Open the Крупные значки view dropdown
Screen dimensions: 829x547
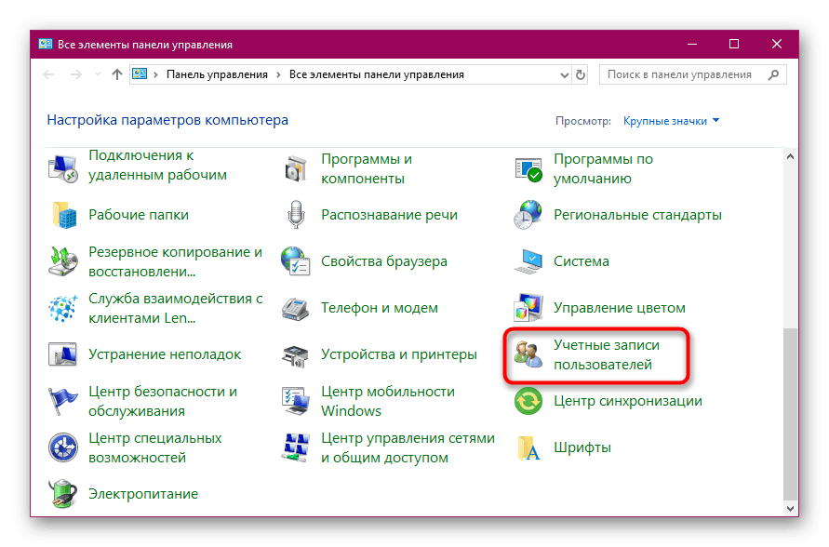click(672, 121)
